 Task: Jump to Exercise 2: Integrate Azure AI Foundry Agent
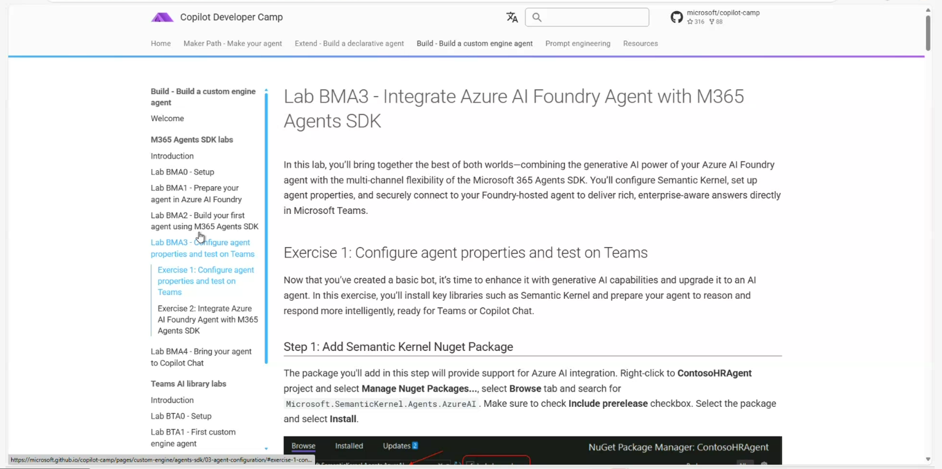208,320
